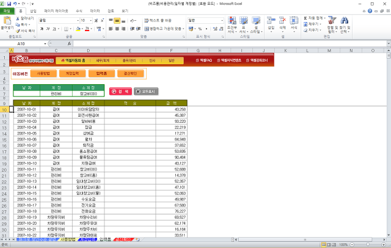This screenshot has width=391, height=248.
Task: Toggle align text left
Action: click(111, 29)
